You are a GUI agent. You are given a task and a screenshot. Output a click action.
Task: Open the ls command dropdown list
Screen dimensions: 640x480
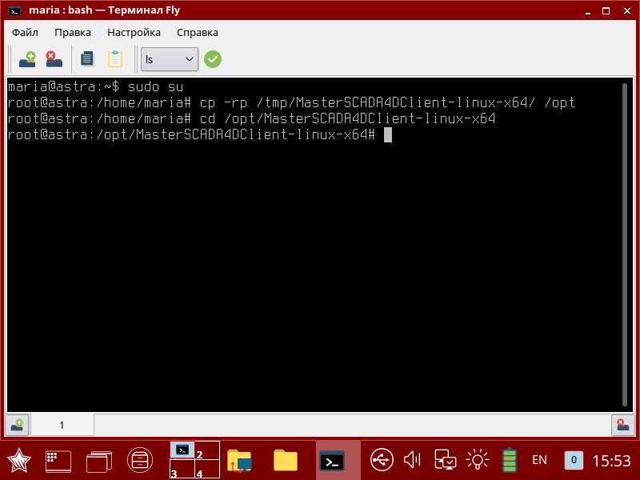click(x=189, y=58)
